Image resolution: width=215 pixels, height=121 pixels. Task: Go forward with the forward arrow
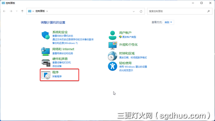tap(11, 11)
